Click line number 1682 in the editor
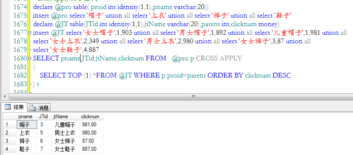The image size is (353, 155). tap(20, 76)
